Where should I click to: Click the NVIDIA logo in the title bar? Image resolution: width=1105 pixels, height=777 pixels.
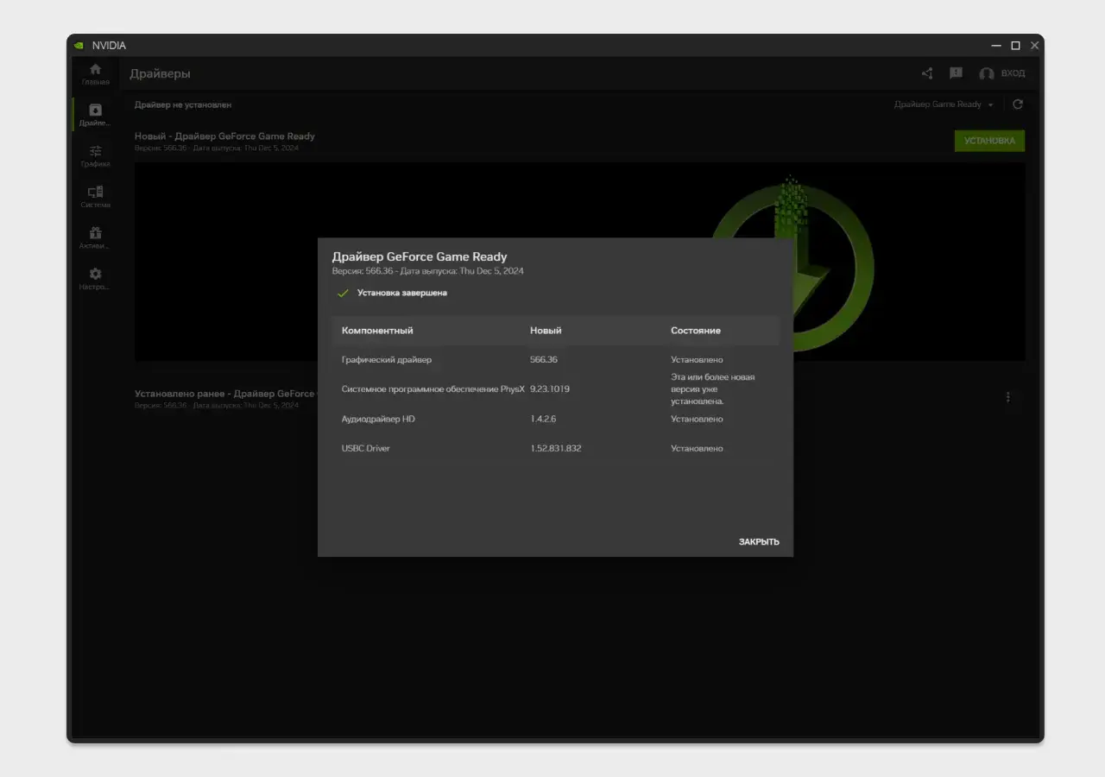click(79, 46)
